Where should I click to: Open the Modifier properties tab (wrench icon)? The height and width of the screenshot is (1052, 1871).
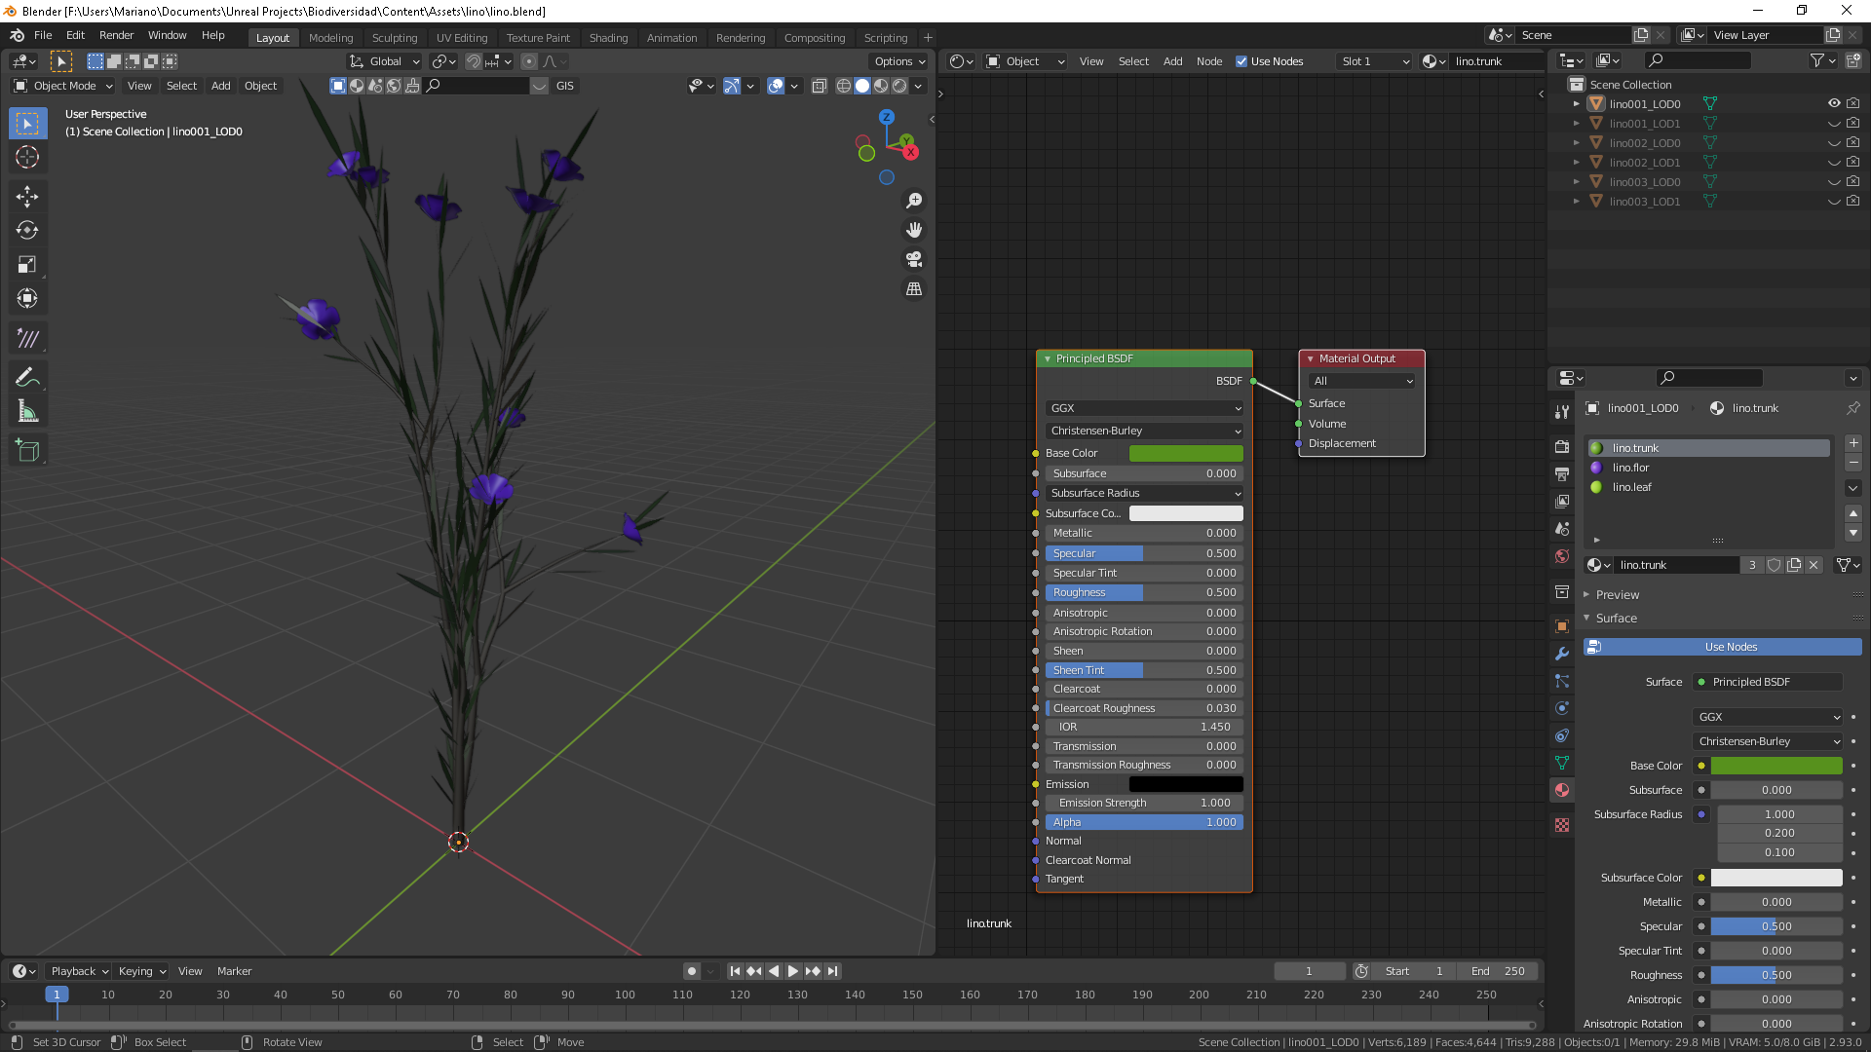(1562, 654)
